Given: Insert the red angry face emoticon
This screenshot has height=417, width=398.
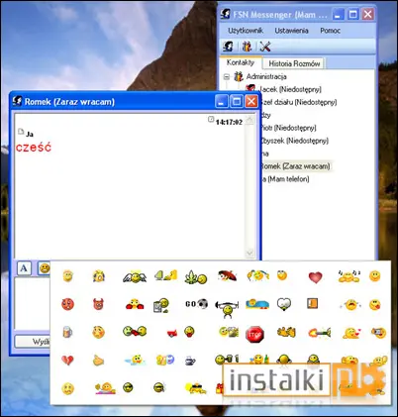Looking at the screenshot, I should coord(67,304).
